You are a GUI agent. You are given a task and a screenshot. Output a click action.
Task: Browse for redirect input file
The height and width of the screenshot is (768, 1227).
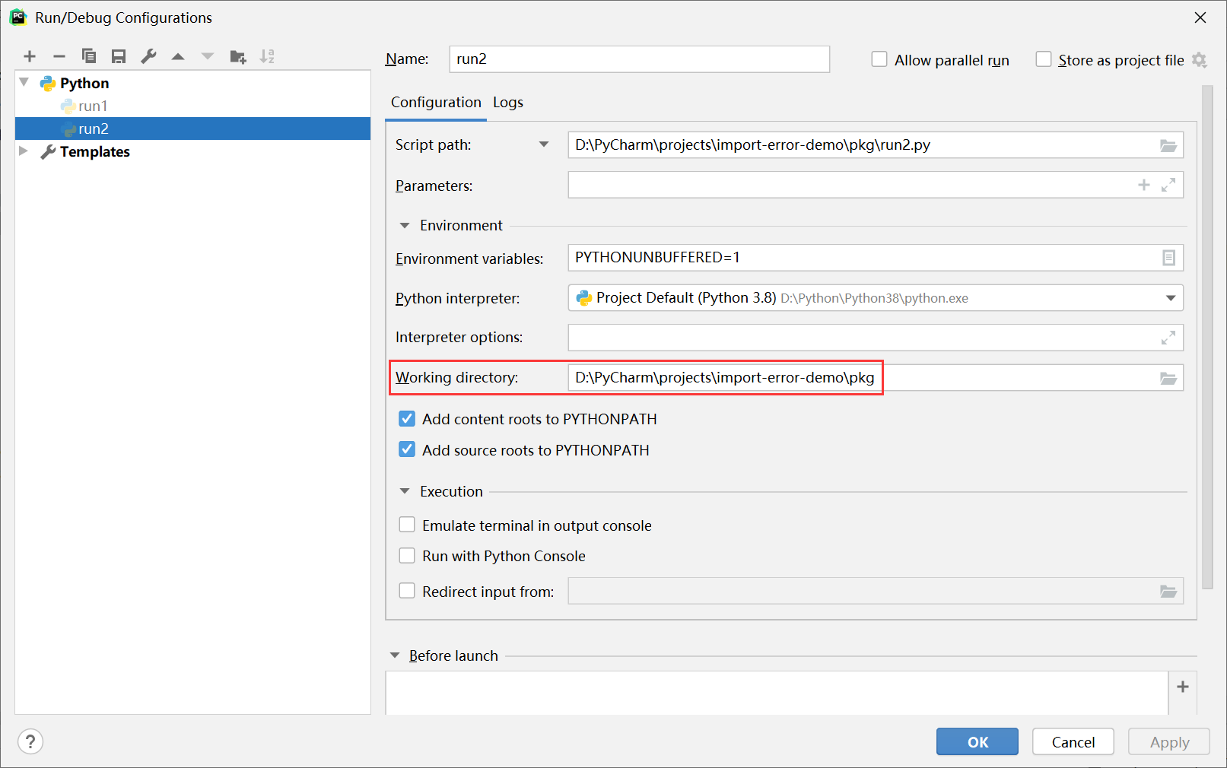pos(1168,591)
